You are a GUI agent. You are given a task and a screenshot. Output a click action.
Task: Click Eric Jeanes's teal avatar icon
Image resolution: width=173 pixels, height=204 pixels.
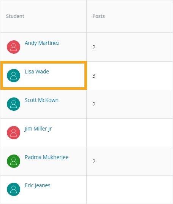point(14,189)
